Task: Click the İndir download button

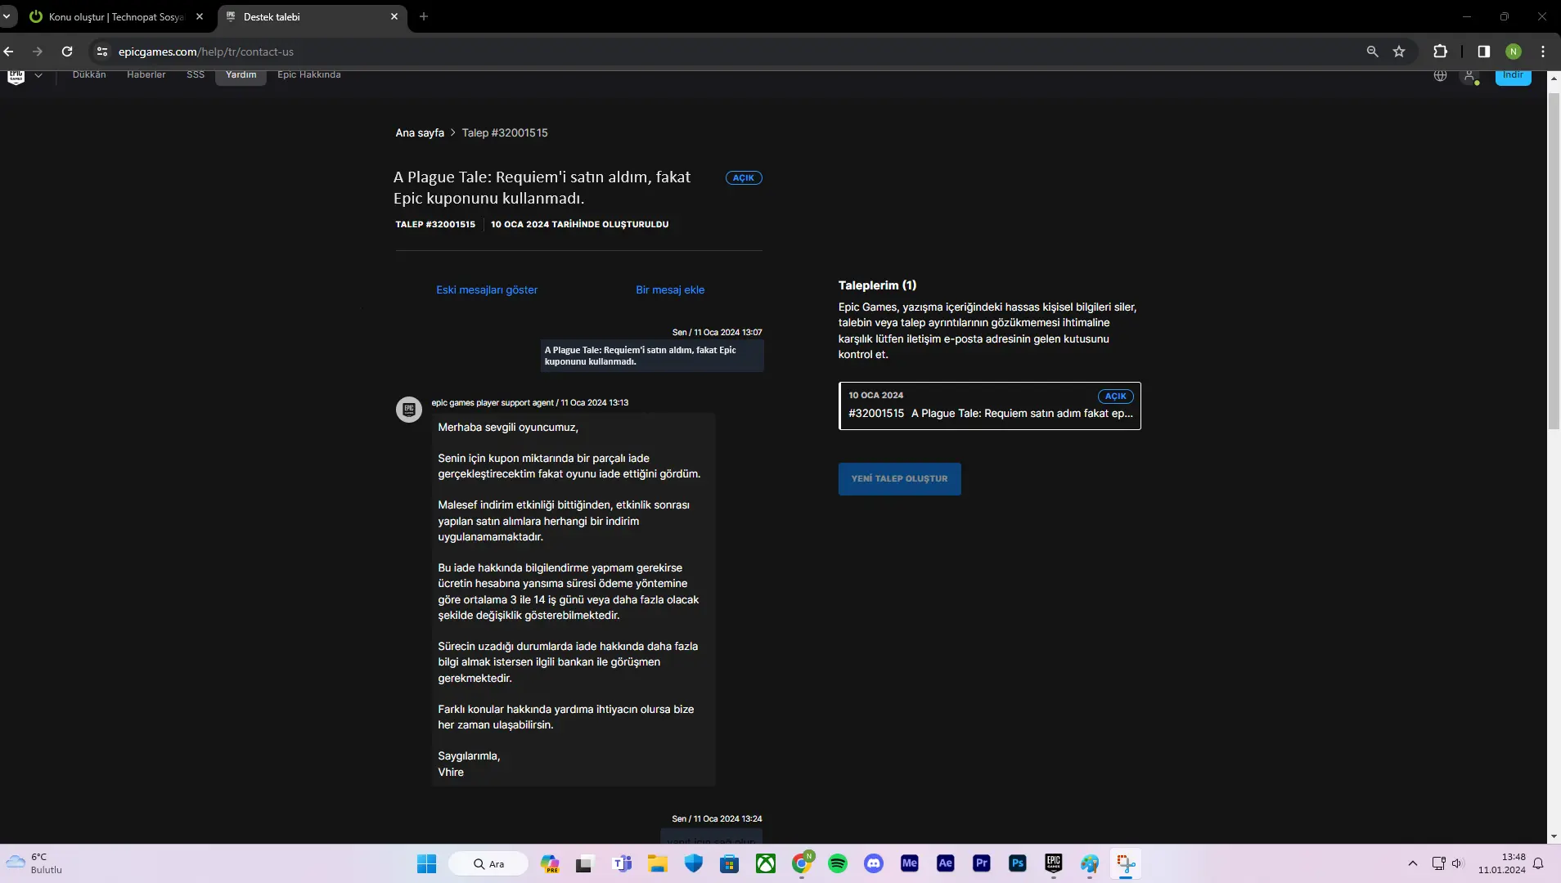Action: click(1514, 76)
